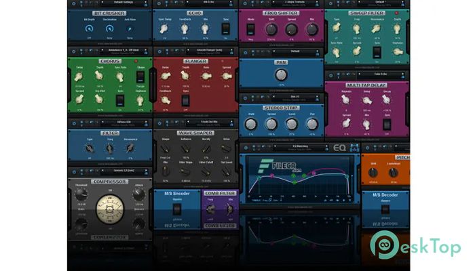Click the Compressor Threshold knob

81,194
